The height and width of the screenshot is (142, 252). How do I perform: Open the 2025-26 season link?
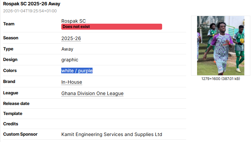click(71, 38)
